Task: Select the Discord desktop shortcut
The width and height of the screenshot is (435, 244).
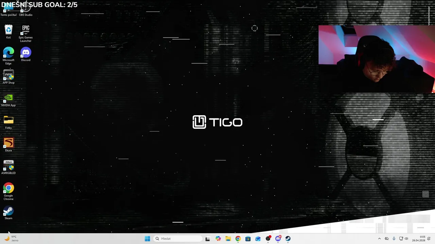Action: coord(26,55)
